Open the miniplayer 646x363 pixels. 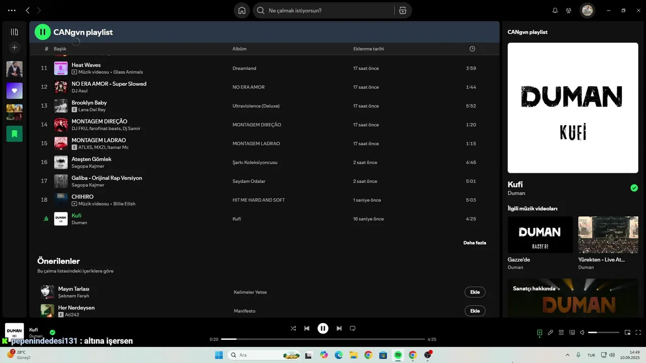(628, 333)
